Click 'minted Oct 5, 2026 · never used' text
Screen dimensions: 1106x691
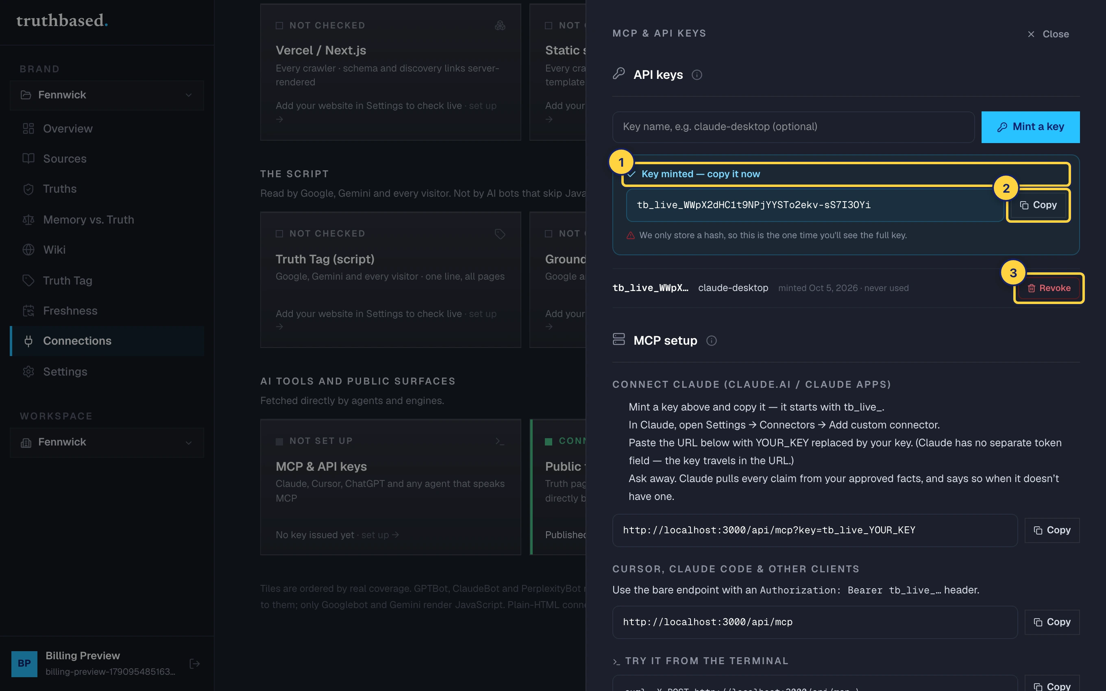pos(843,288)
